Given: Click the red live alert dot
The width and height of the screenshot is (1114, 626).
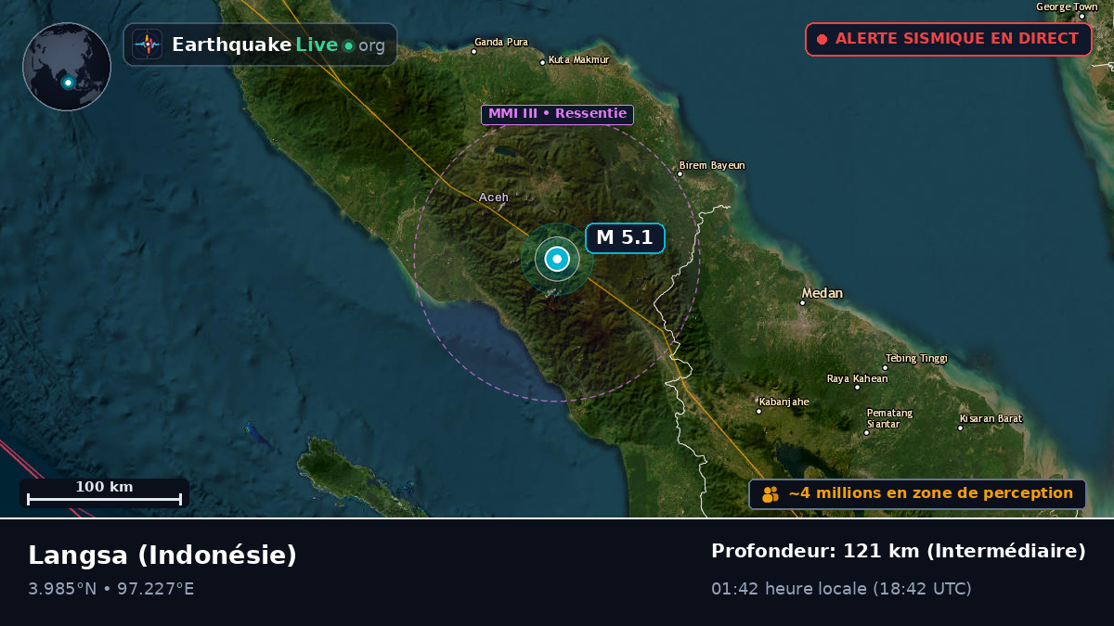Looking at the screenshot, I should (x=822, y=40).
